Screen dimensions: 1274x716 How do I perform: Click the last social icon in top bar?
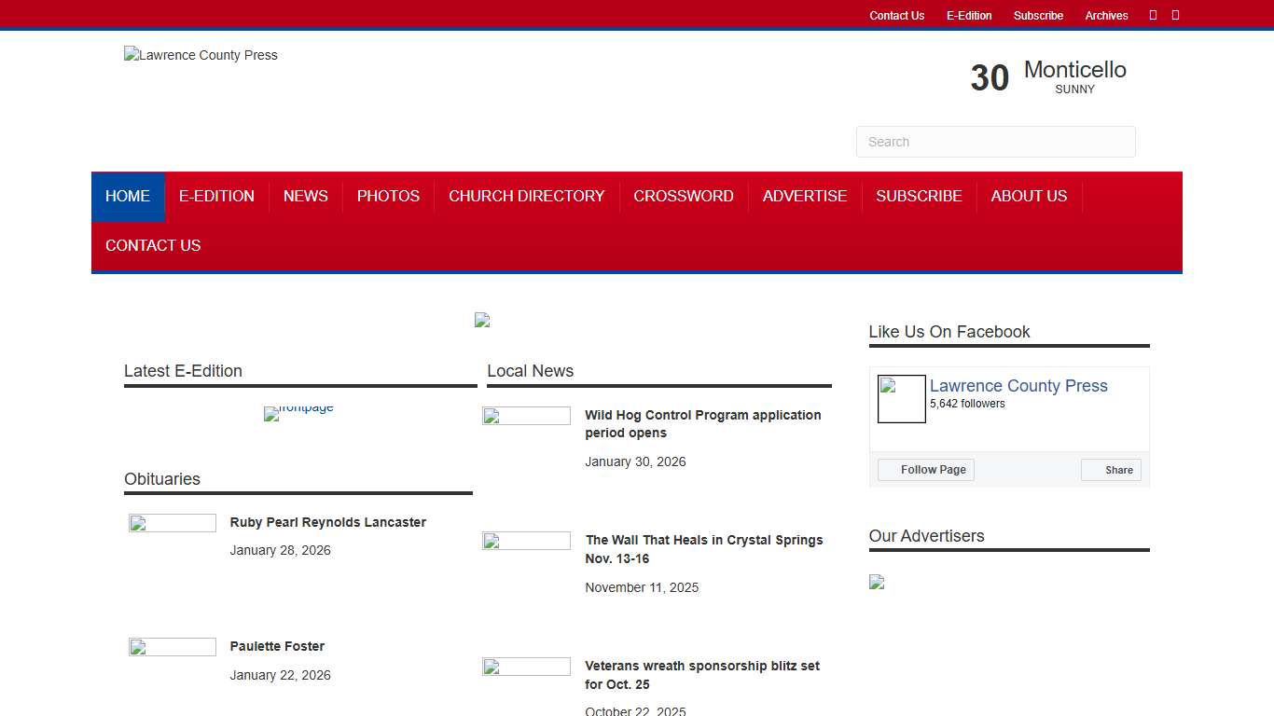tap(1175, 15)
